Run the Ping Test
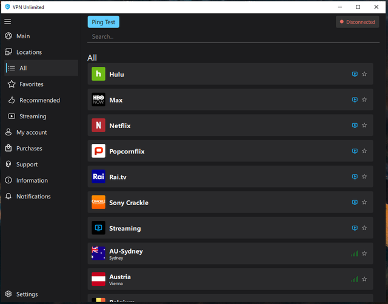388x304 pixels. pos(104,22)
